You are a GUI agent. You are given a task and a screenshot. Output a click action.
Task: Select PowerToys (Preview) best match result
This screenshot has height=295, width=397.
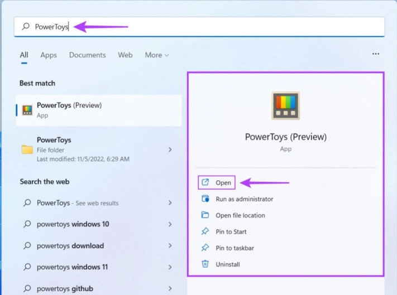pos(99,110)
